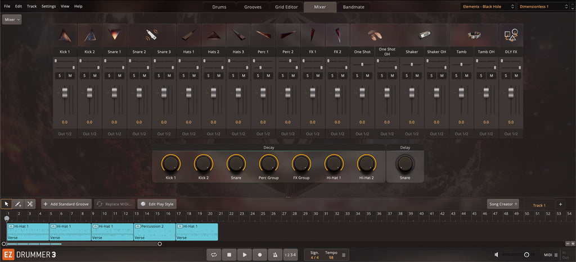Select the Track 1 tab
576x262 pixels.
click(539, 205)
